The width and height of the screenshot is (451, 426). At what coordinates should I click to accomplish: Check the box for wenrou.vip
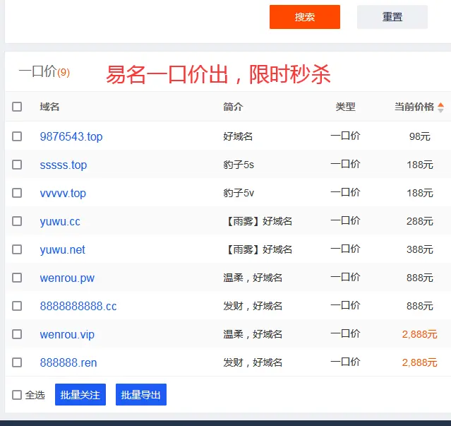[x=17, y=334]
